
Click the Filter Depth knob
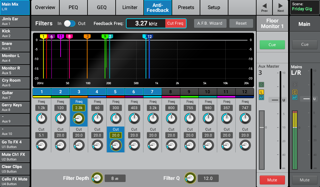click(97, 178)
